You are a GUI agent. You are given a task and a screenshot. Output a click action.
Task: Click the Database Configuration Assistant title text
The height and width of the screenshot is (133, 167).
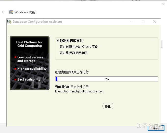(x=37, y=22)
